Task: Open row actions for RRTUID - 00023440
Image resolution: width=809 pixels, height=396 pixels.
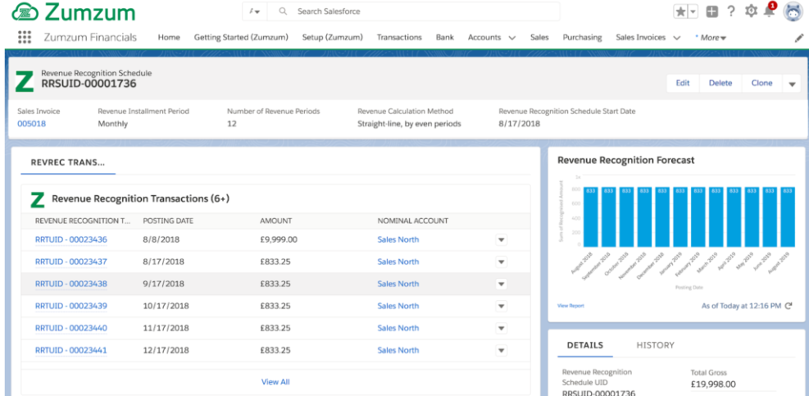Action: [501, 329]
